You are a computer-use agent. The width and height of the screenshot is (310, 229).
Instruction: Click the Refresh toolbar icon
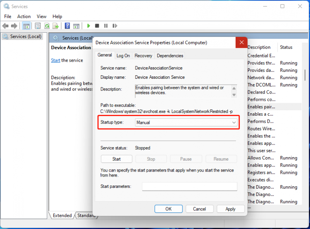coord(47,26)
